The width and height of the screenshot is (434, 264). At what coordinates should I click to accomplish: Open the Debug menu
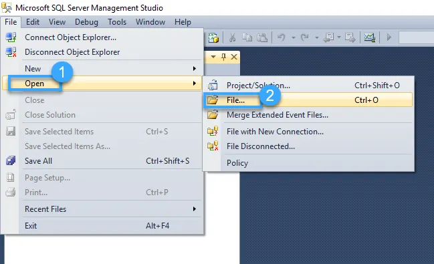tap(86, 22)
